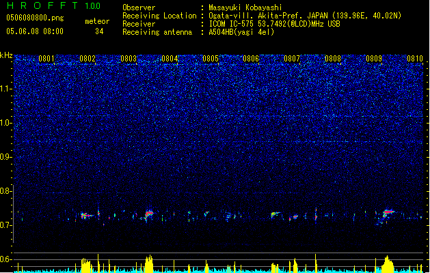Click the 0.6 kHz axis label
The image size is (430, 273).
(x=5, y=259)
